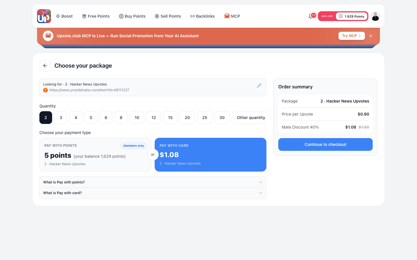The image size is (417, 260).
Task: Open Sell Points in navigation
Action: tap(168, 16)
